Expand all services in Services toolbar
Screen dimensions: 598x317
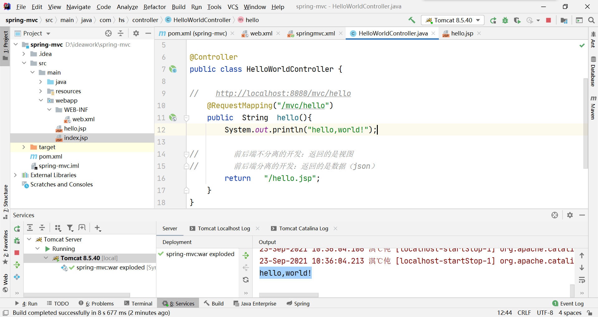coord(30,228)
